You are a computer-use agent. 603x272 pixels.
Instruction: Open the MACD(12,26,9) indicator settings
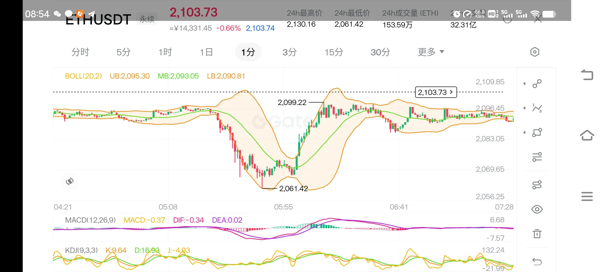90,220
